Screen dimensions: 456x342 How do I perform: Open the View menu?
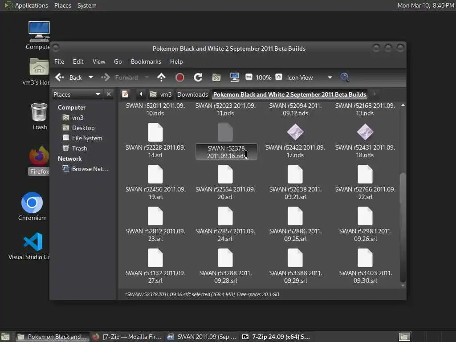tap(99, 61)
